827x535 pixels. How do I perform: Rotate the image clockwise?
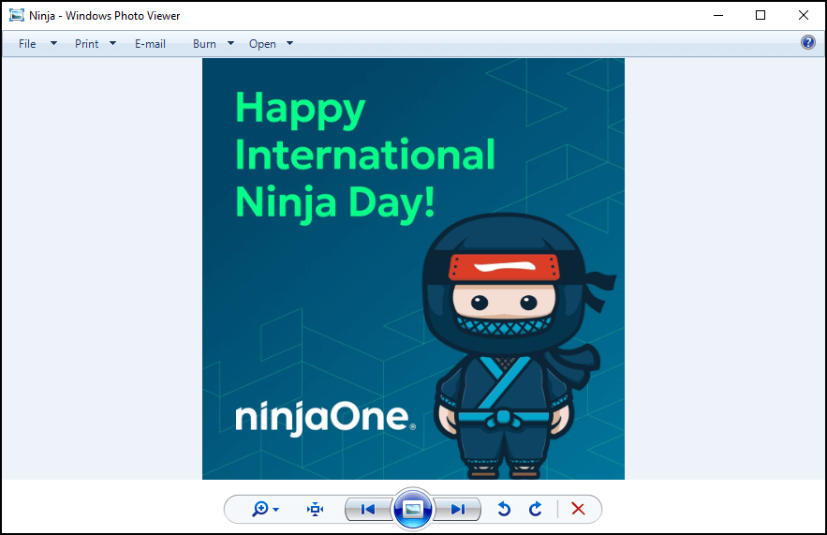coord(536,509)
